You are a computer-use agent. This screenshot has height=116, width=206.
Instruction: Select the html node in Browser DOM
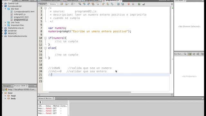(x=10, y=93)
